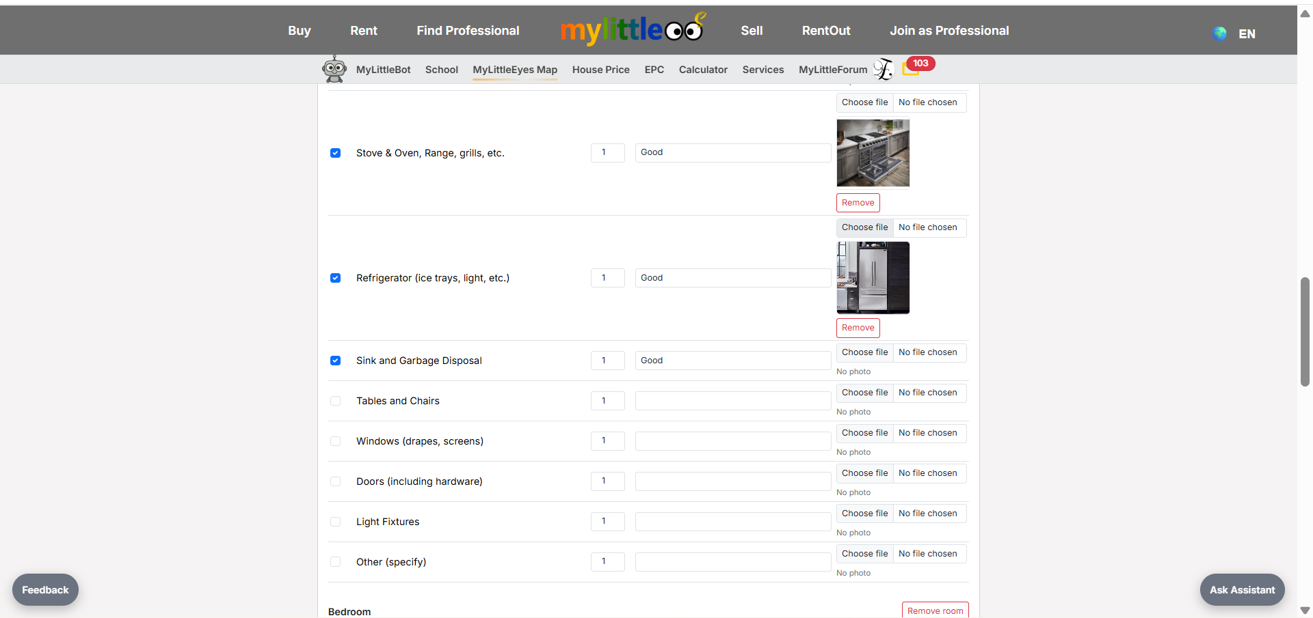Click the mylittleoo site logo

[x=631, y=29]
